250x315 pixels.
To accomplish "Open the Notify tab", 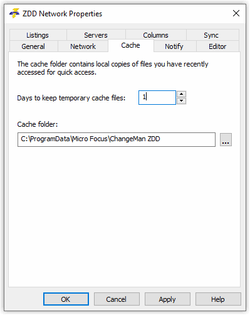I will (174, 46).
